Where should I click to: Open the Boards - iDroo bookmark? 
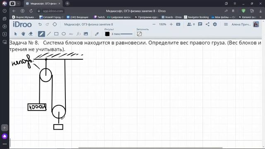point(171,17)
